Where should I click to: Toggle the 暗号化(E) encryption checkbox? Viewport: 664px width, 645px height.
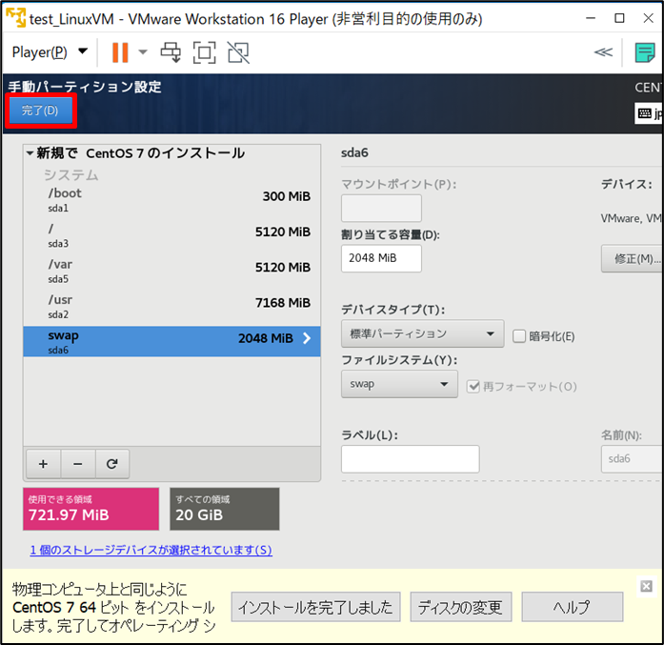click(519, 336)
